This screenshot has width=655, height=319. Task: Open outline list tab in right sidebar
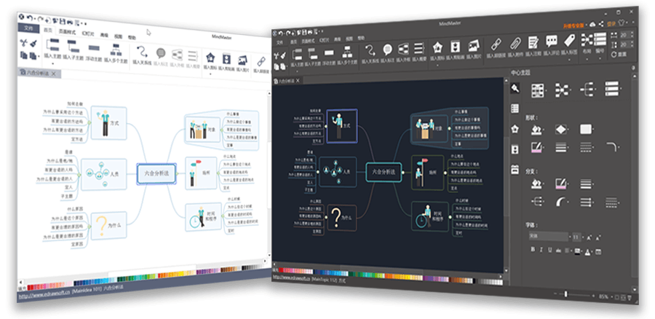coord(515,109)
